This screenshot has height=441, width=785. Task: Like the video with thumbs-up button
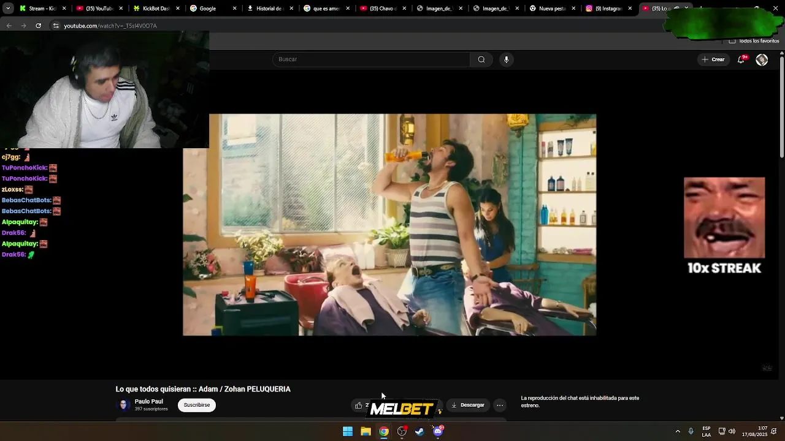coord(359,405)
